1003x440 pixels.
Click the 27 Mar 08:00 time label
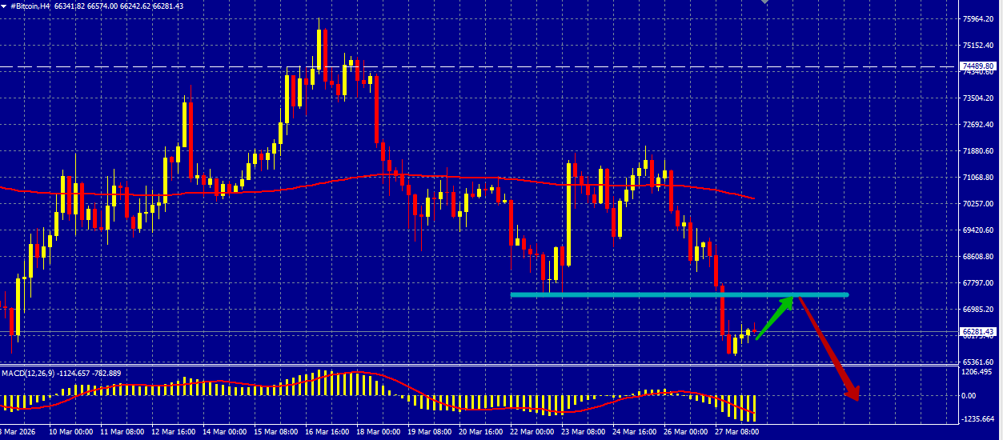(x=736, y=431)
